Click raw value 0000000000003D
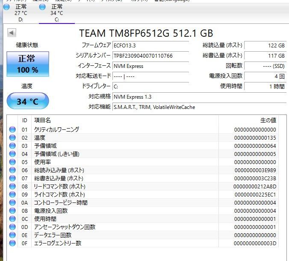Screen dimensions: 289x261 tap(255, 243)
